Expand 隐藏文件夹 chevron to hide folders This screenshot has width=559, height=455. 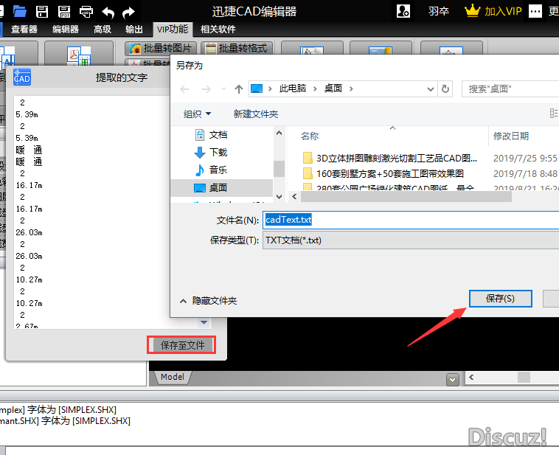click(183, 301)
